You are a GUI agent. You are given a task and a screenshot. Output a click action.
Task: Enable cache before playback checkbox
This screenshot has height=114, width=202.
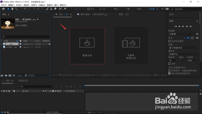click(169, 41)
